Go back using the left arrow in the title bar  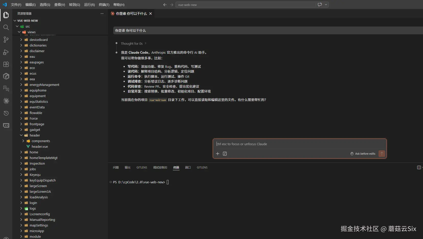click(165, 5)
